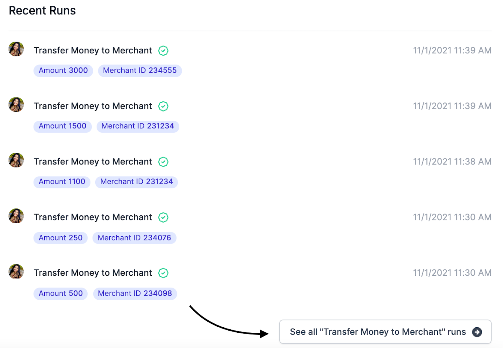Click success checkmark of Amount 1500 run

click(163, 106)
